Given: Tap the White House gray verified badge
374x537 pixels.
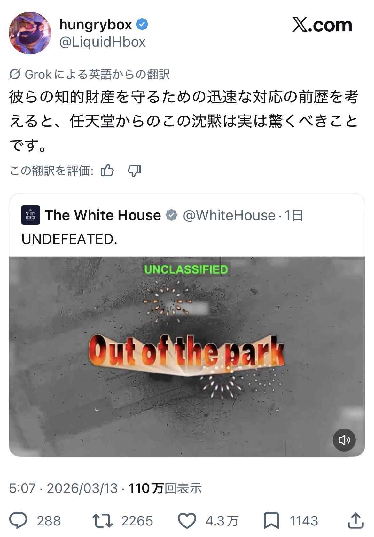Looking at the screenshot, I should [172, 215].
